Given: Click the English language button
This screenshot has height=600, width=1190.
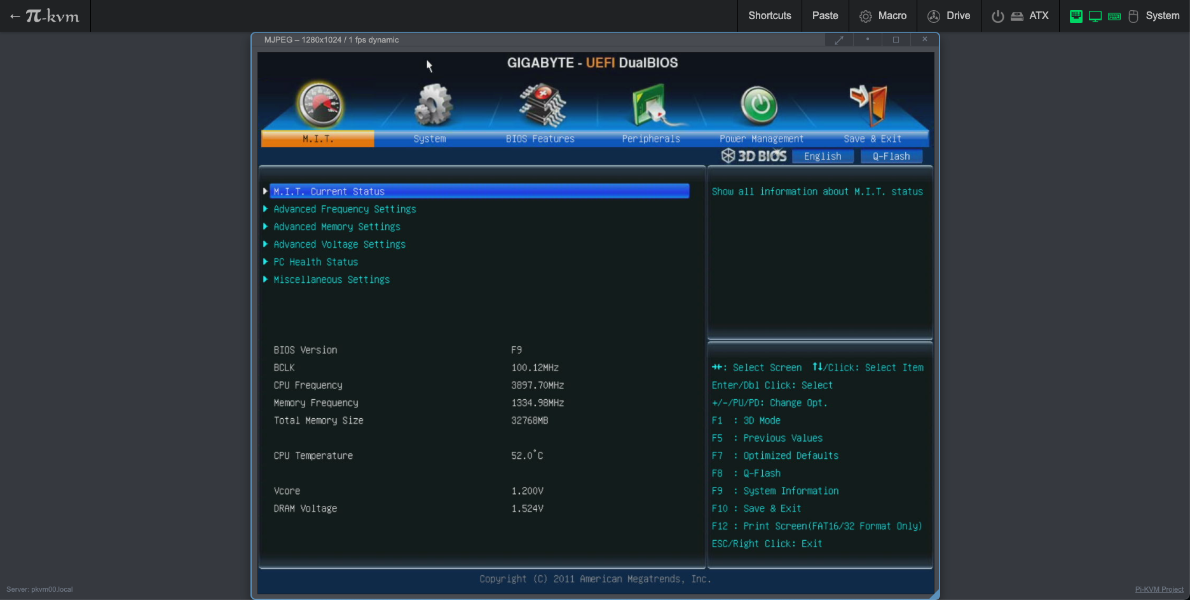Looking at the screenshot, I should pyautogui.click(x=823, y=156).
